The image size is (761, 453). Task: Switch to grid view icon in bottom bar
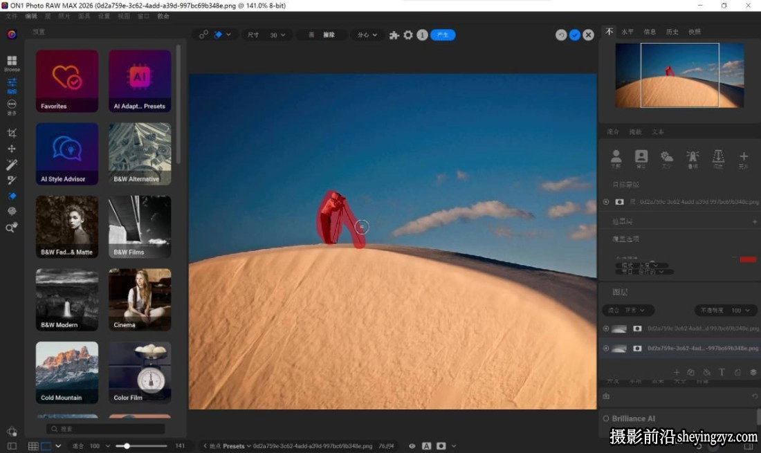pyautogui.click(x=33, y=445)
